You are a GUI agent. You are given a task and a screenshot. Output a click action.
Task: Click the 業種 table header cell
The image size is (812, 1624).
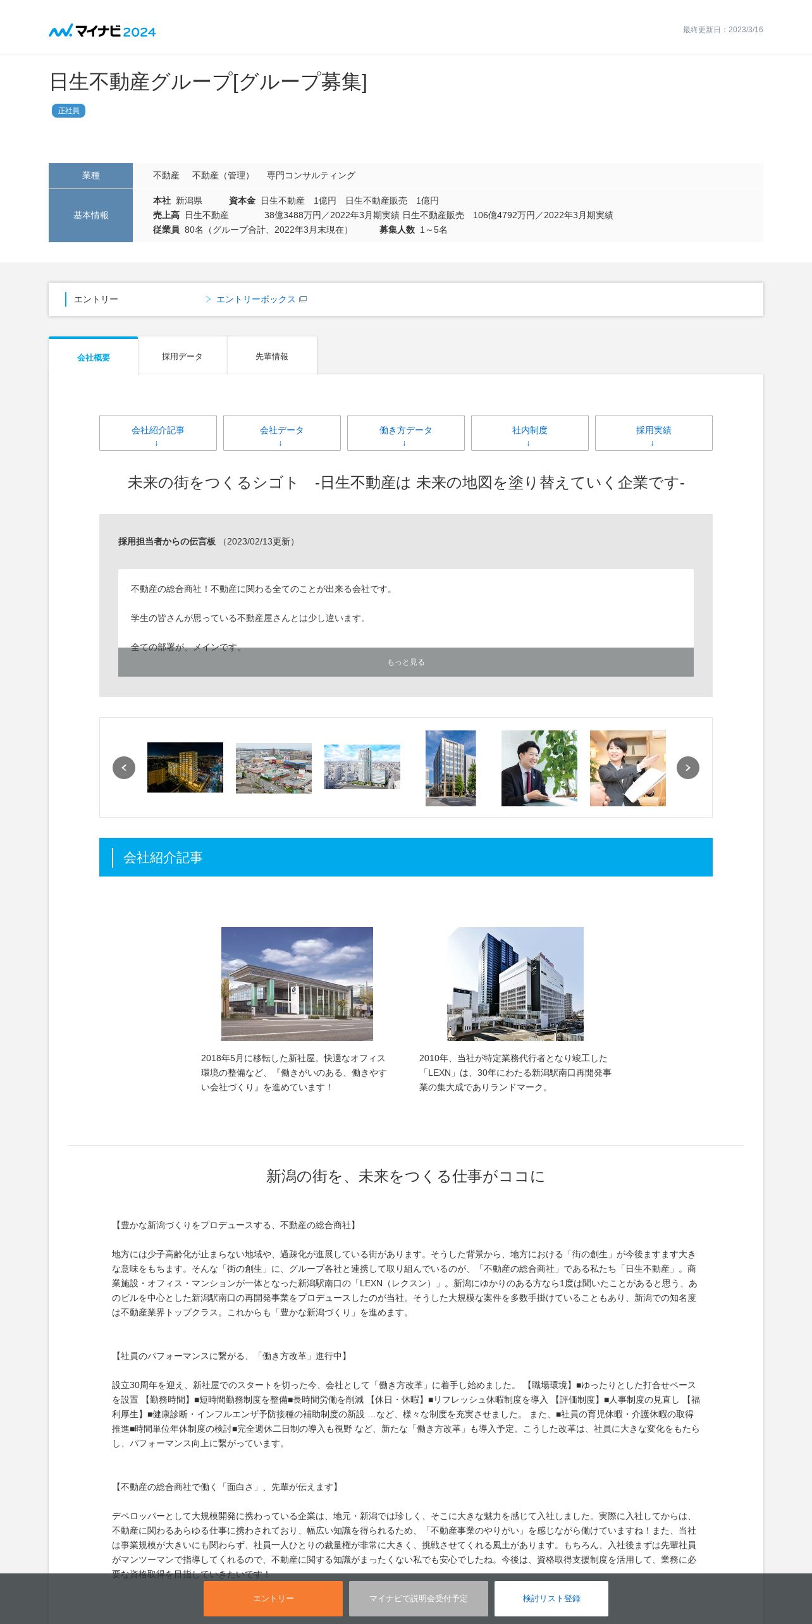(x=90, y=175)
